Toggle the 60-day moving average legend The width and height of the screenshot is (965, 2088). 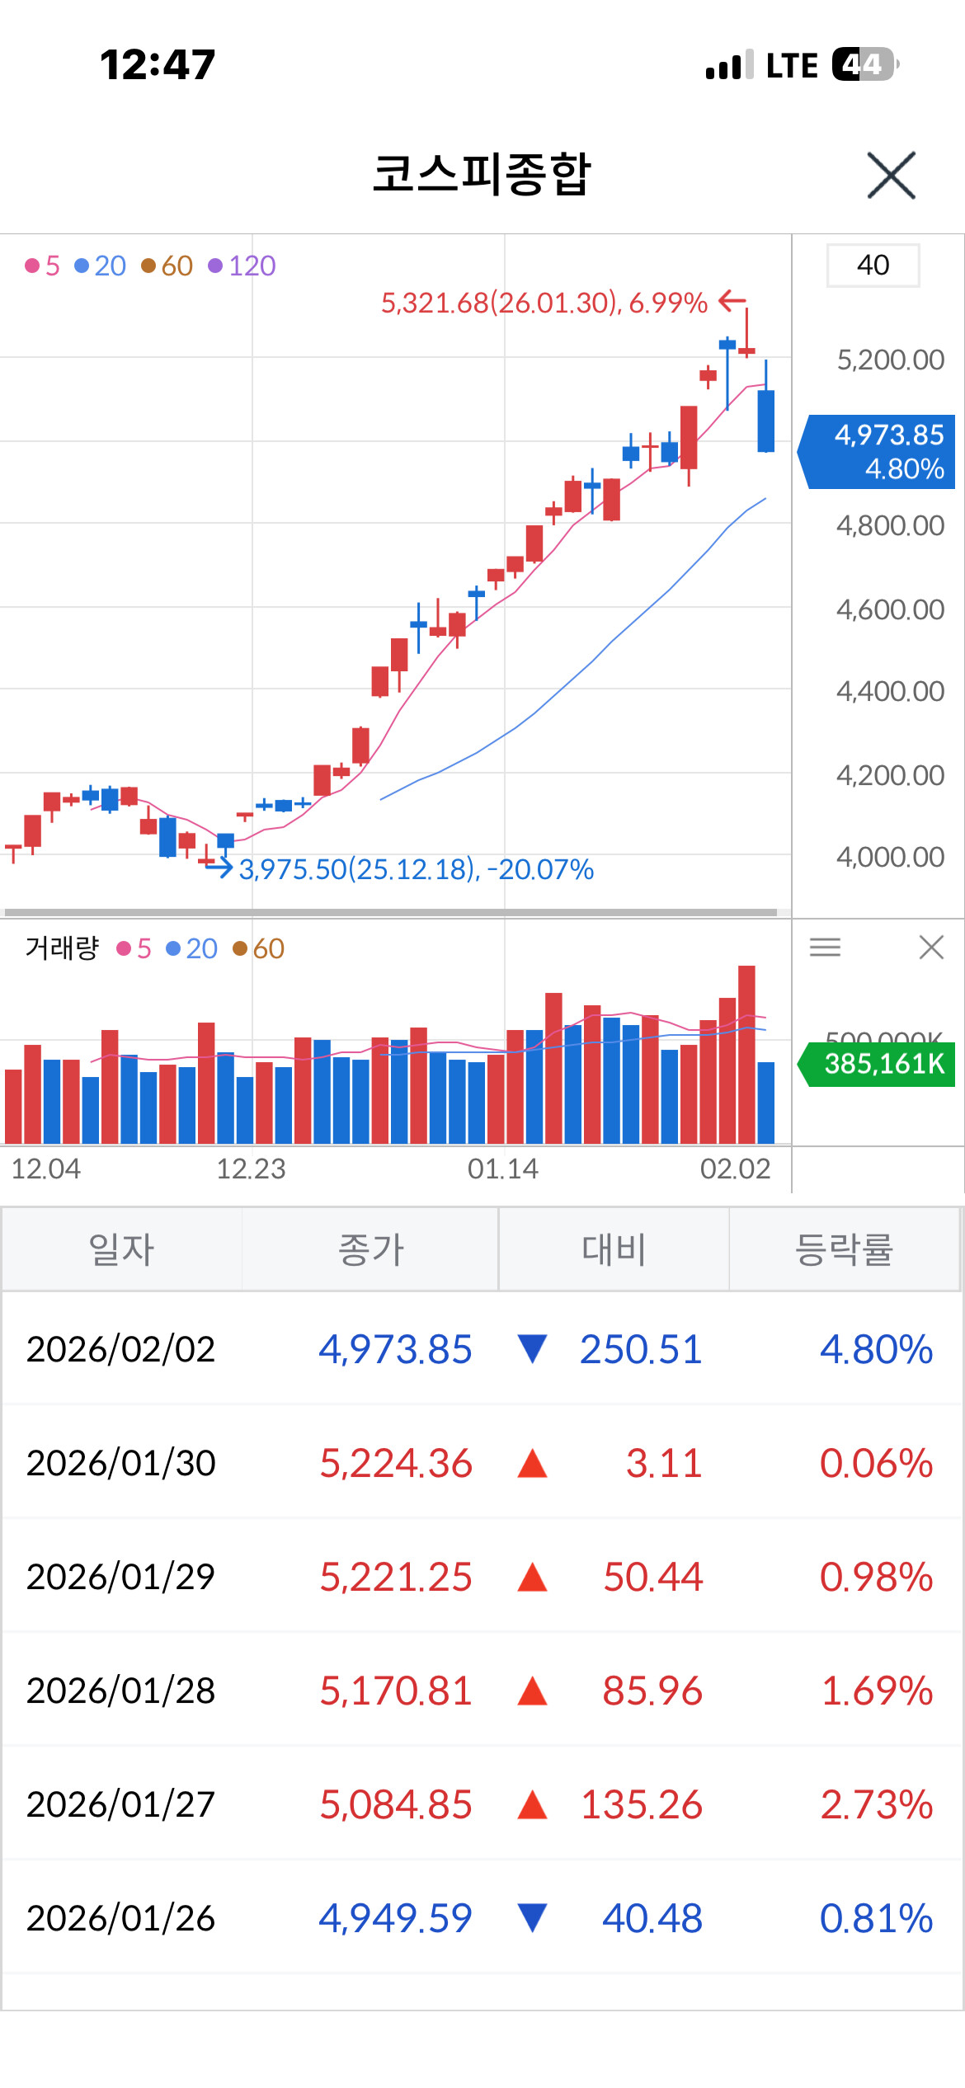point(167,266)
